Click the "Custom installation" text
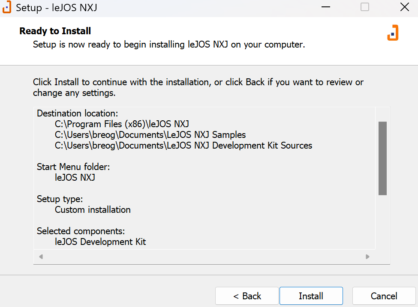The image size is (418, 307). point(93,209)
